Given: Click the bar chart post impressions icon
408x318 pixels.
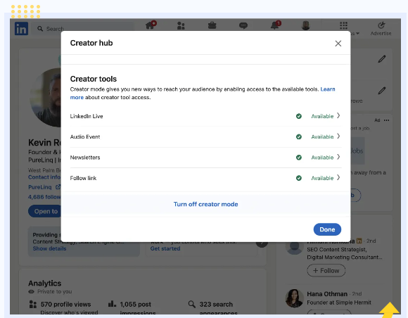Looking at the screenshot, I should 112,304.
